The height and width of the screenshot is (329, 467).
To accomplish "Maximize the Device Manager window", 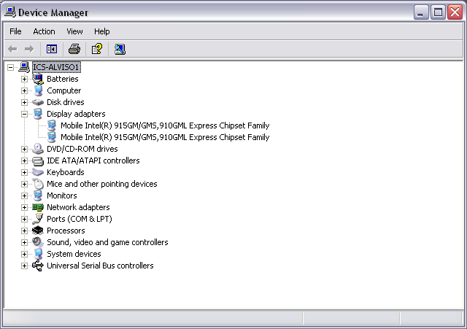I will (x=438, y=12).
